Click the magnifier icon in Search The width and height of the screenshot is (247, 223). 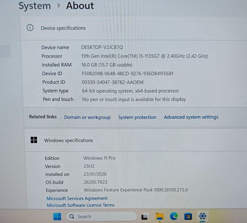click(72, 217)
